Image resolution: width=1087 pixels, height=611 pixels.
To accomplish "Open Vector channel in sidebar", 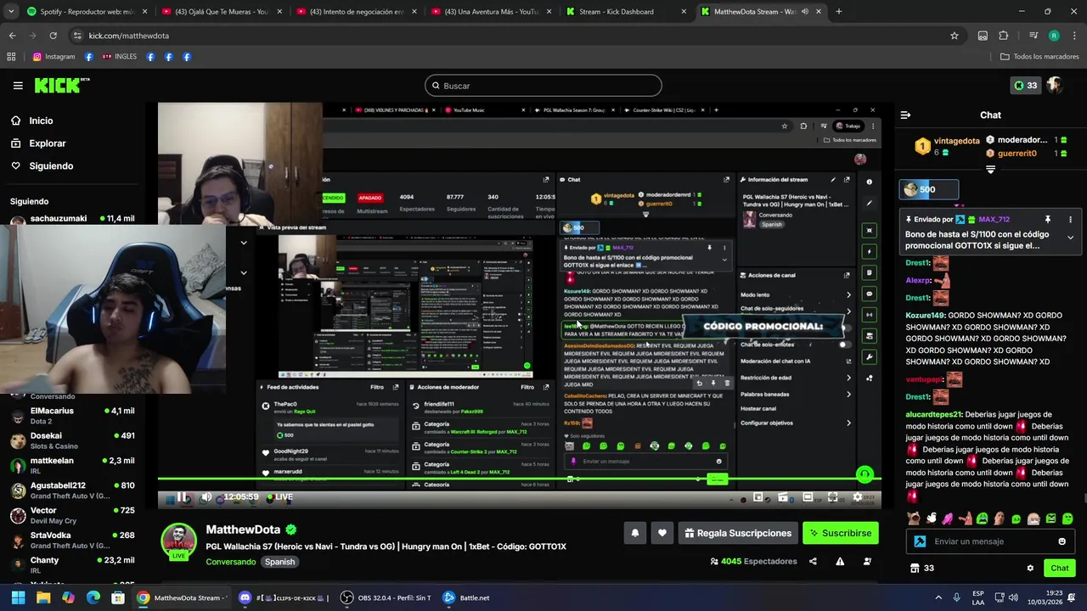I will 72,515.
